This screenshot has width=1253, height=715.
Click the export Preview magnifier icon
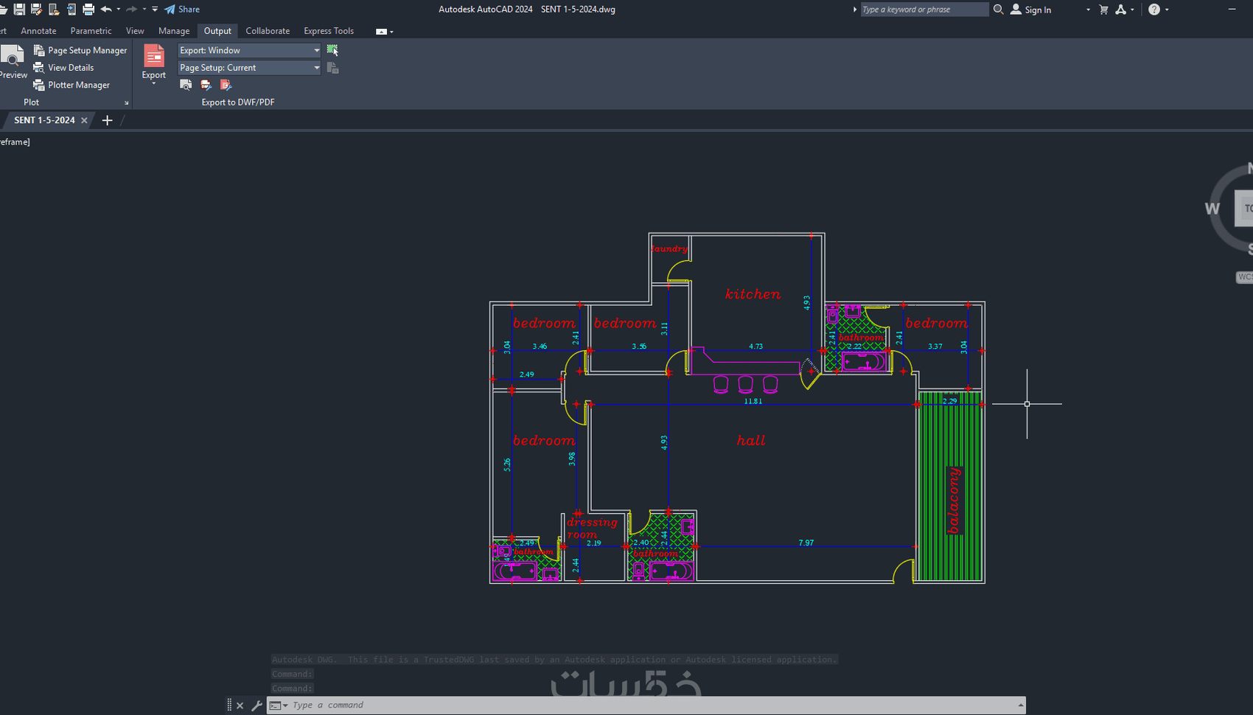186,85
